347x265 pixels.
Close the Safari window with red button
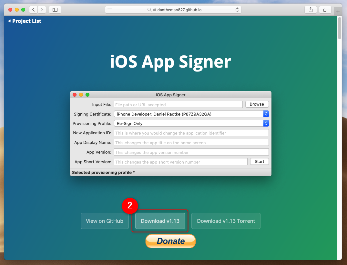tap(10, 10)
